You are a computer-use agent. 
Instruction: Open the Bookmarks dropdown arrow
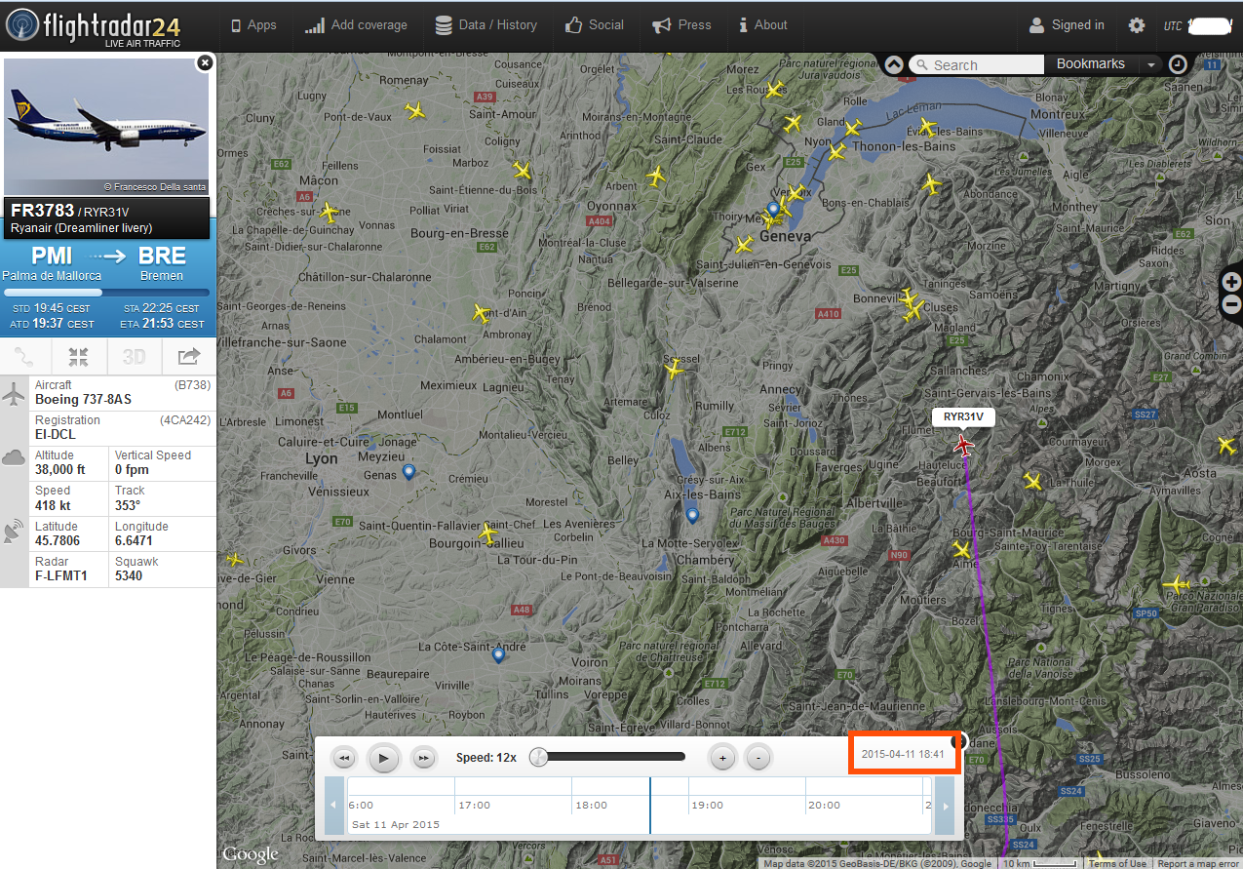point(1151,64)
